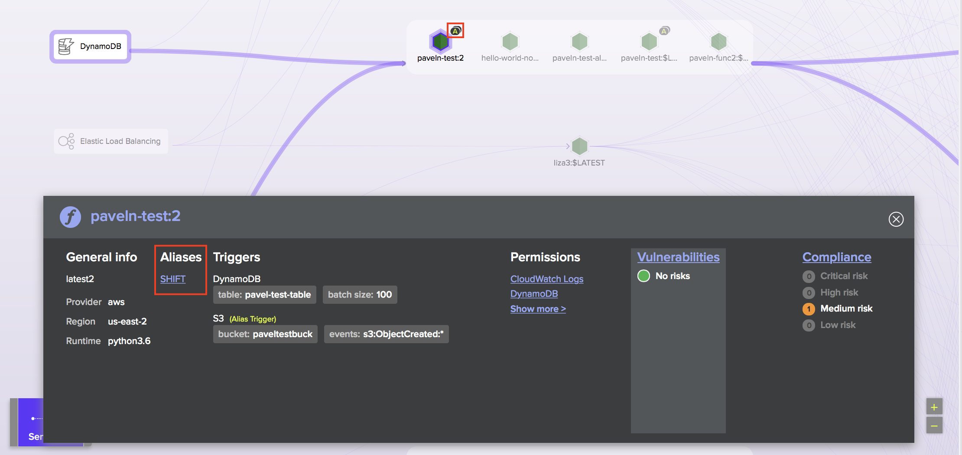The width and height of the screenshot is (962, 455).
Task: Click the Critical risk count badge
Action: click(x=809, y=276)
